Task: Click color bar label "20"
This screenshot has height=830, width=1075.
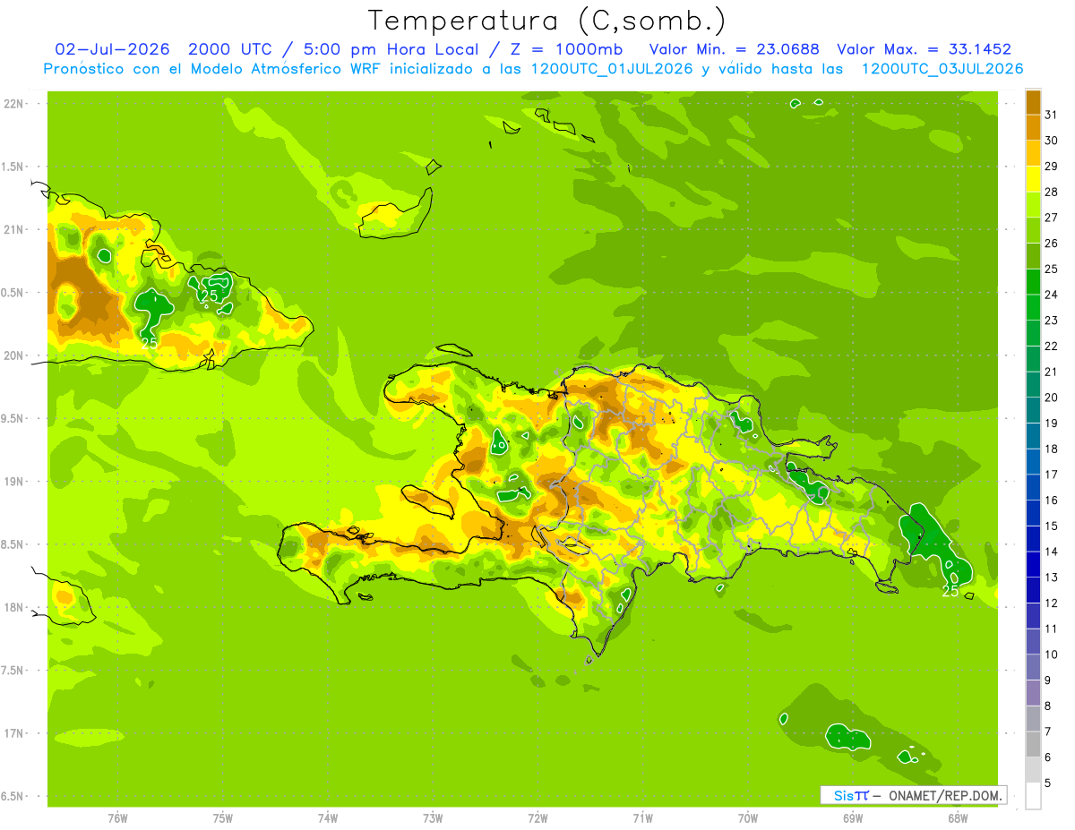Action: 1052,398
